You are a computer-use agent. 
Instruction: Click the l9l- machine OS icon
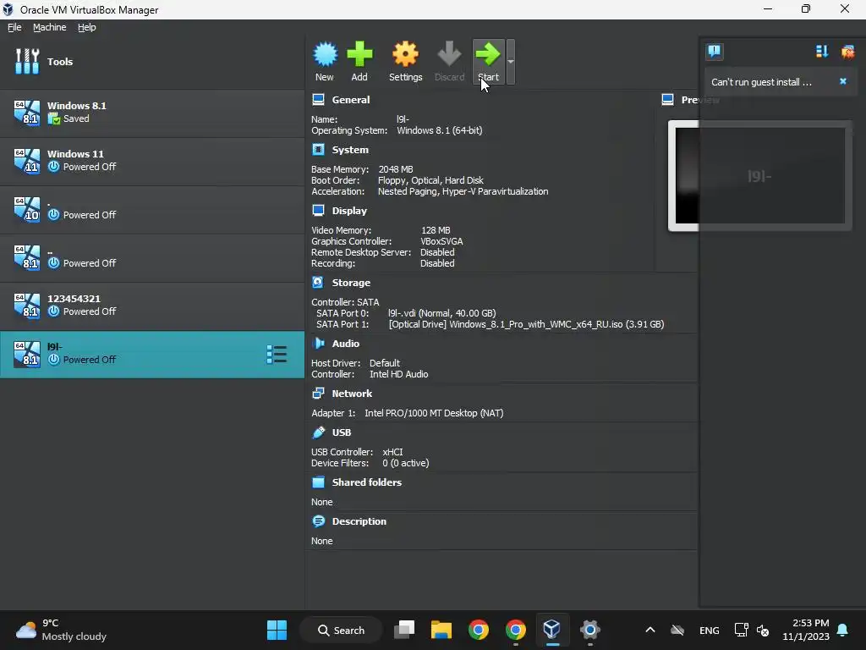click(x=26, y=355)
